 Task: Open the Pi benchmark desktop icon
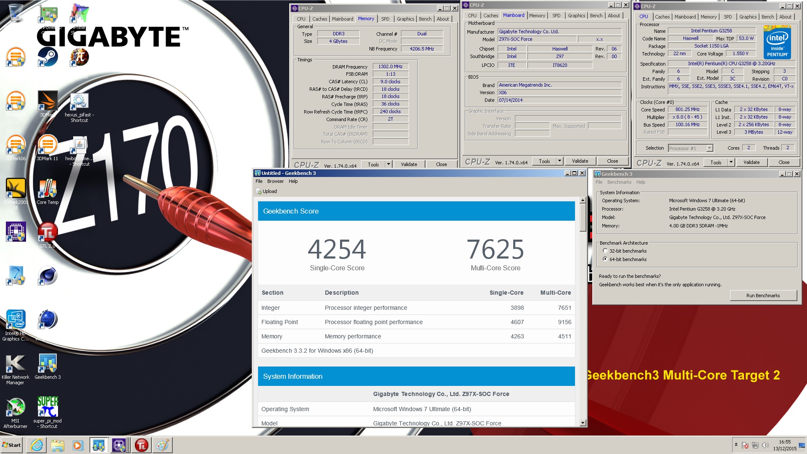(79, 57)
